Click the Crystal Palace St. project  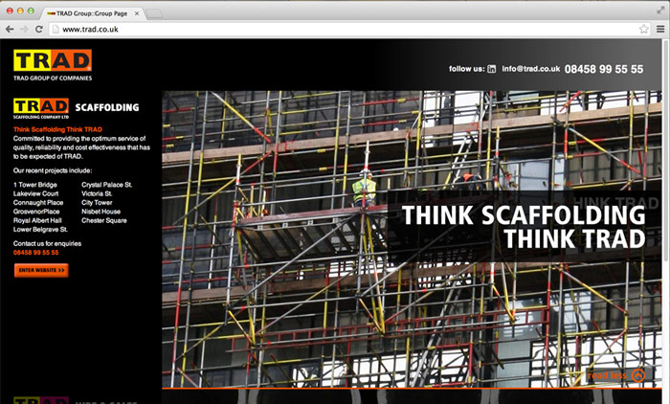(107, 185)
